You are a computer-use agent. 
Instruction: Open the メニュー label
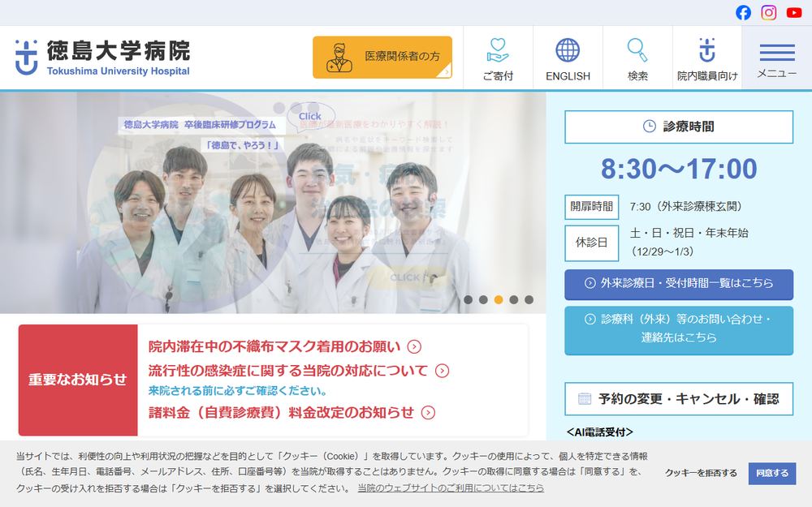pyautogui.click(x=777, y=74)
